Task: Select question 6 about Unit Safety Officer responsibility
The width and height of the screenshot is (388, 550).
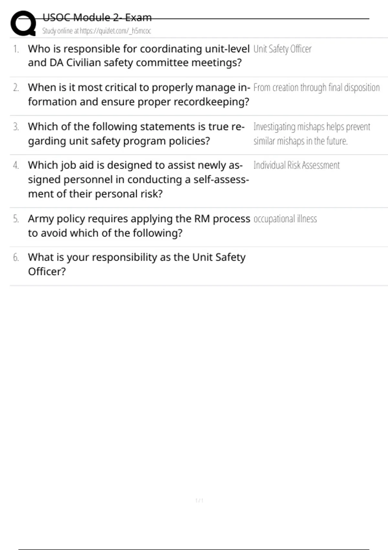Action: pos(136,264)
